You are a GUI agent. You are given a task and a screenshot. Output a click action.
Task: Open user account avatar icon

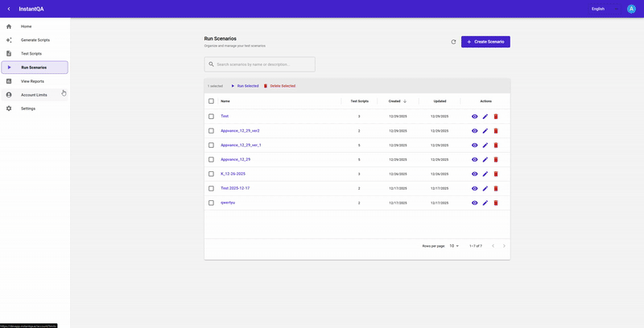coord(631,9)
